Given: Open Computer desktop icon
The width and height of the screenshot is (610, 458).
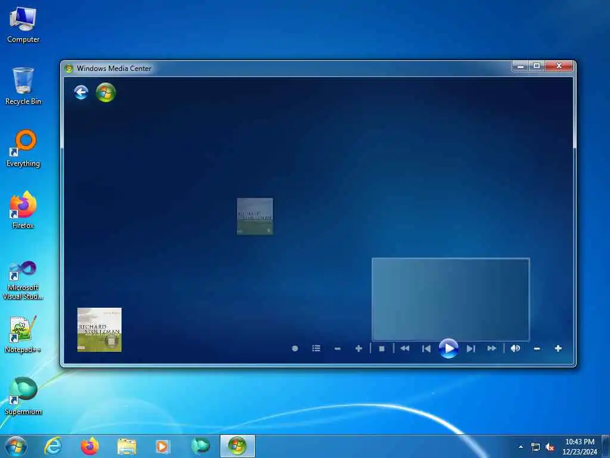Looking at the screenshot, I should pyautogui.click(x=23, y=25).
